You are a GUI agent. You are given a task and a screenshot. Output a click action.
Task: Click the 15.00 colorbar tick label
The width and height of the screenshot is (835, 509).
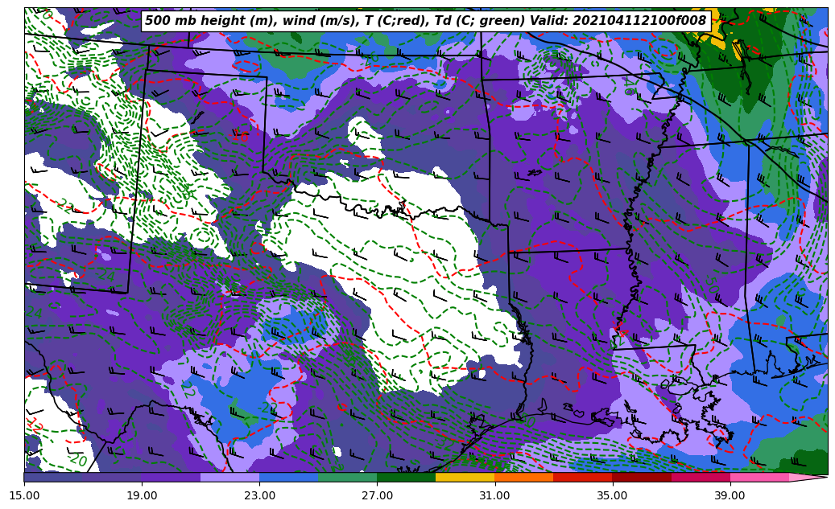24,496
